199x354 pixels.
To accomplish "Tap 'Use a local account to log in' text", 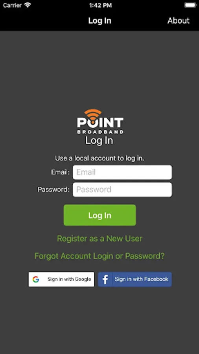I will coord(99,158).
